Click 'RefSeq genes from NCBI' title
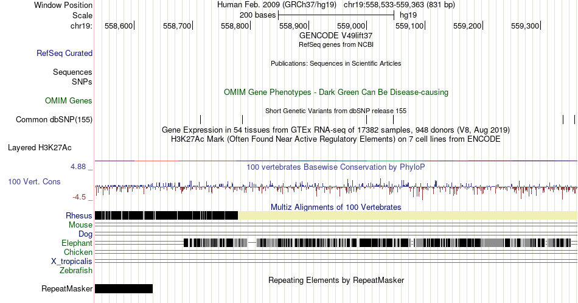This screenshot has width=578, height=303. coord(336,44)
